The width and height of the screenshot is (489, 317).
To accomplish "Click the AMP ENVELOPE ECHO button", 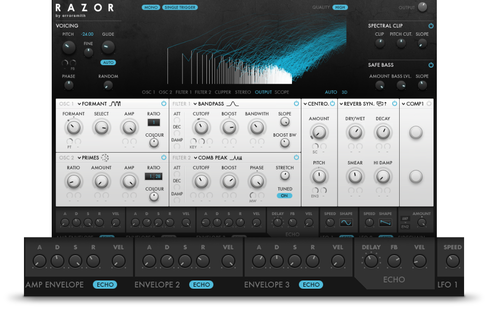I will tap(105, 285).
